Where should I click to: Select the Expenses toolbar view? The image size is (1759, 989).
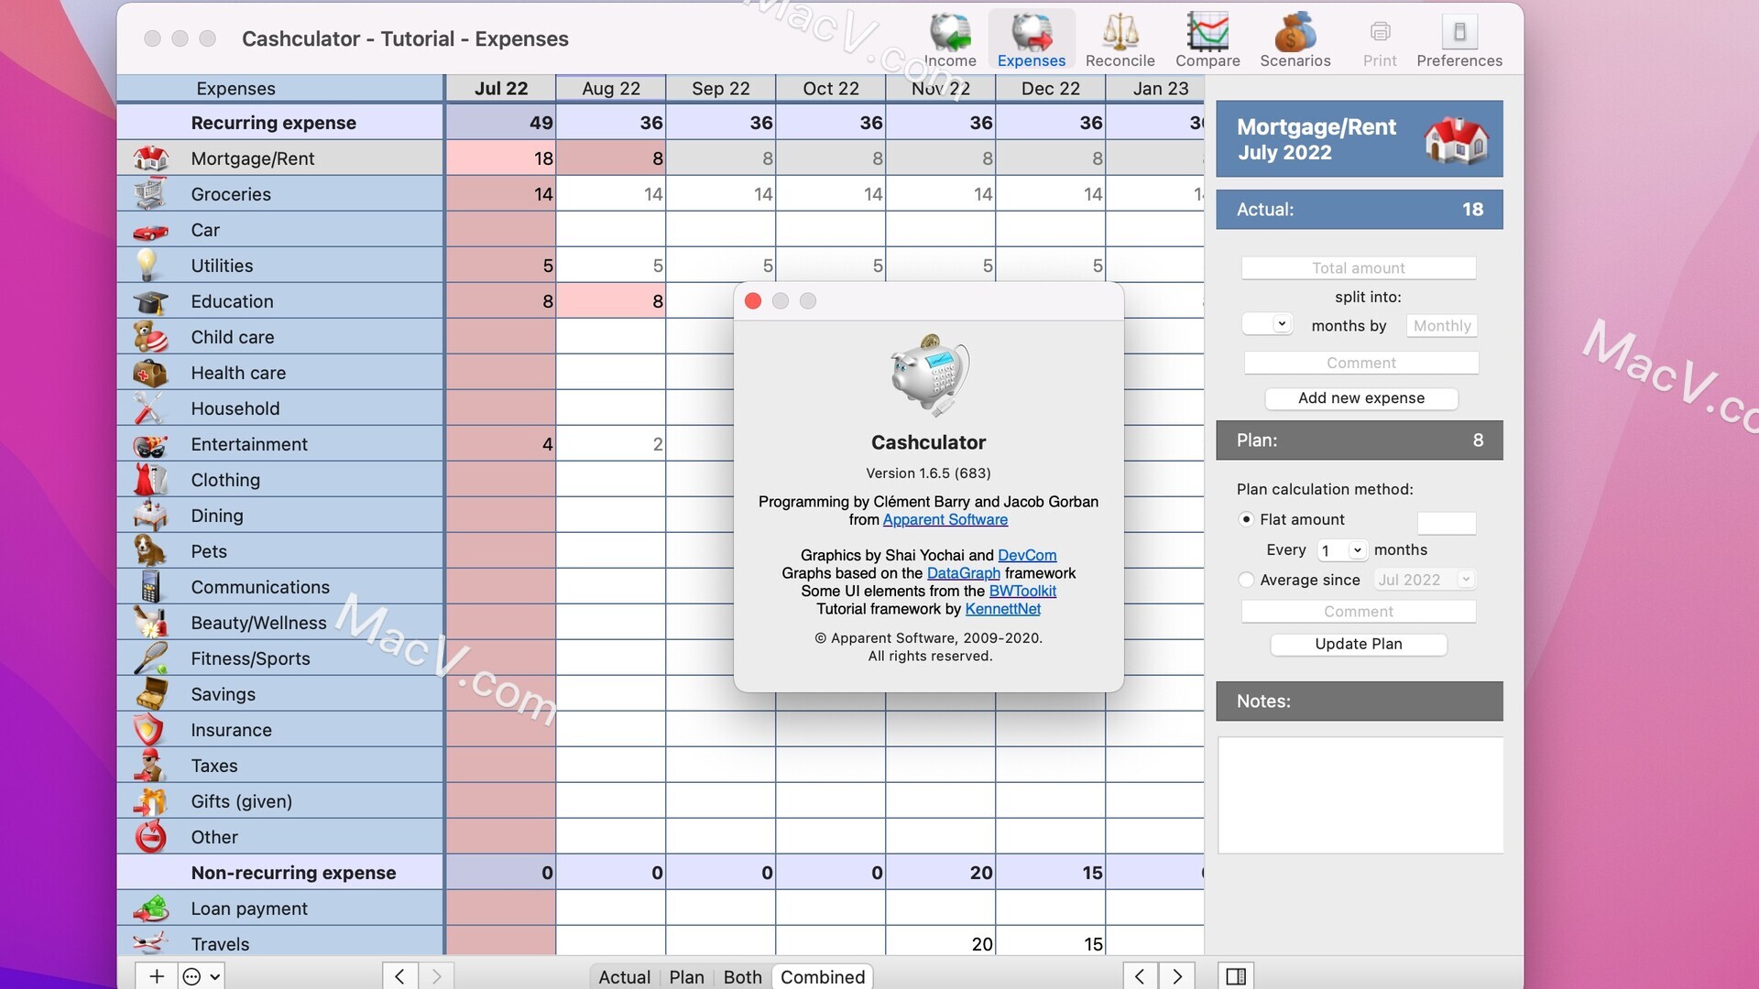(1032, 40)
